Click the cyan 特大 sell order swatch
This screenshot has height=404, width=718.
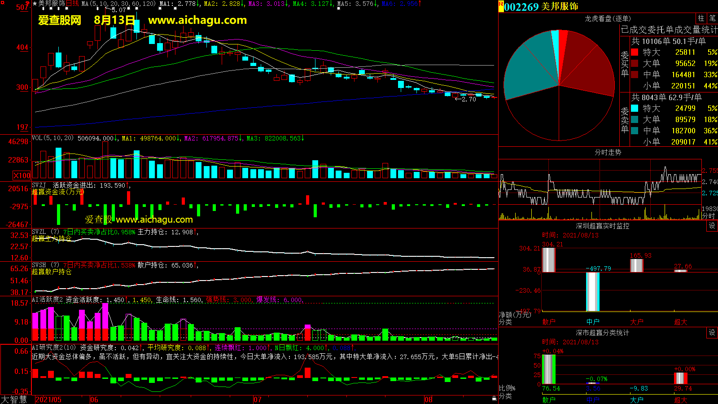click(x=635, y=109)
